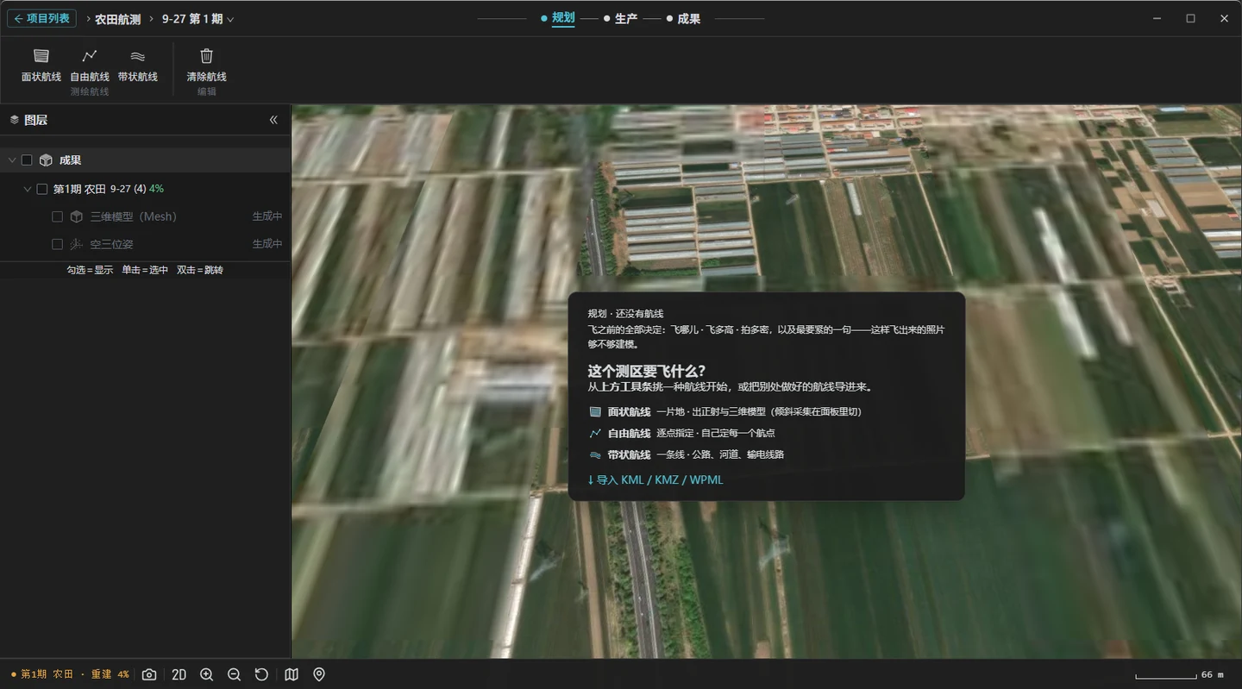Open the 农田航测 breadcrumb
This screenshot has width=1242, height=689.
tap(117, 19)
